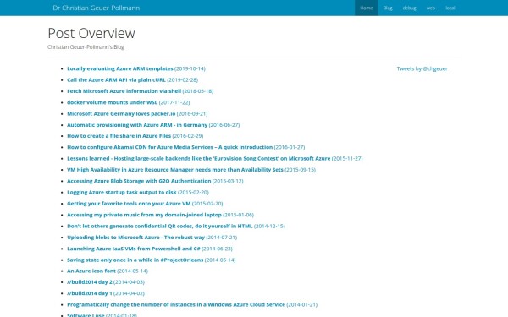Click the date (2016-09-21)

192,114
